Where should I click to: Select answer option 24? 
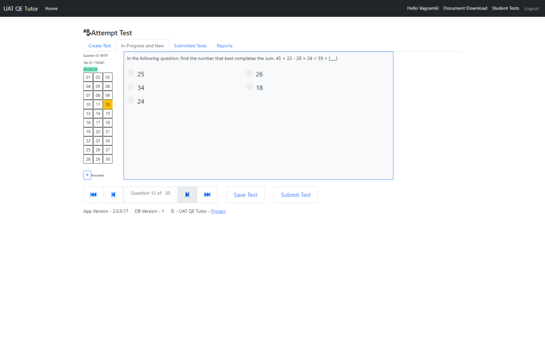(x=131, y=100)
